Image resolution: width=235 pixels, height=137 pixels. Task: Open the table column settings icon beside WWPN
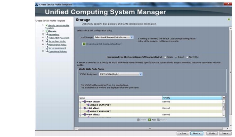pos(224,98)
